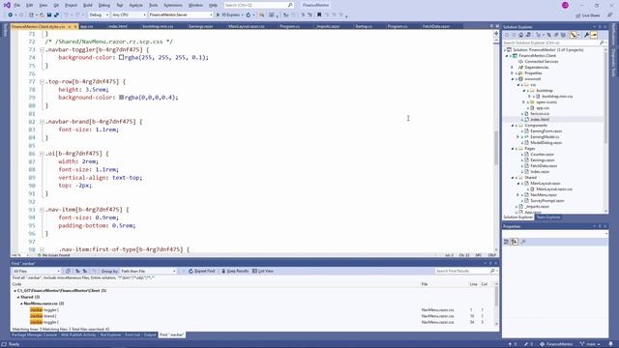Click the Properties wrench icon in Solution Explorer
The height and width of the screenshot is (348, 619).
tap(587, 35)
